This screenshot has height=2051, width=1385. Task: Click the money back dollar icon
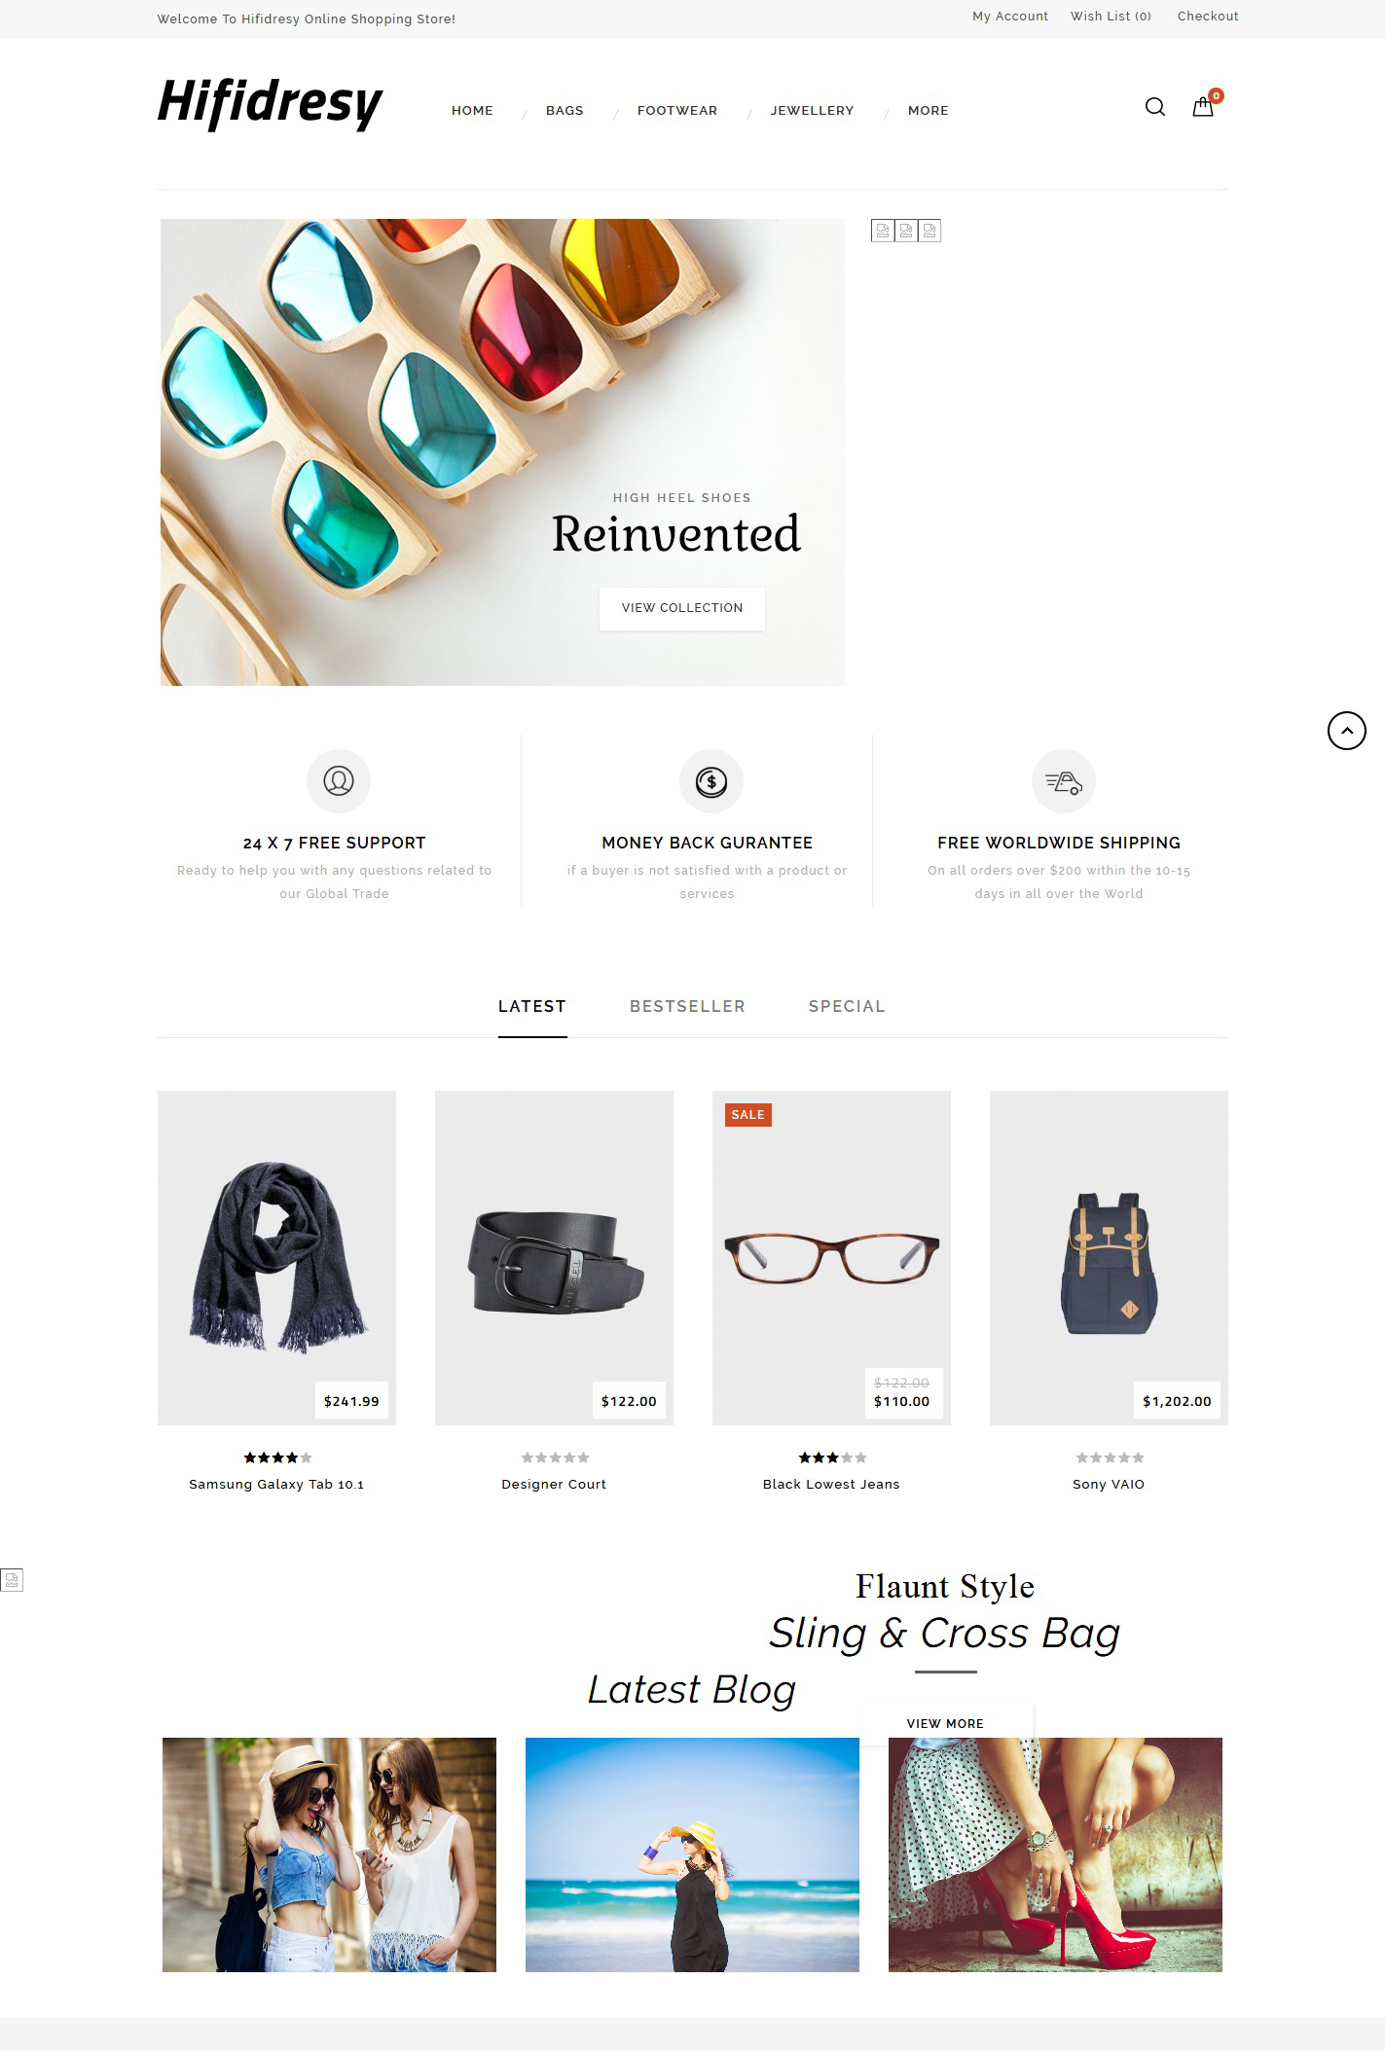[x=711, y=781]
